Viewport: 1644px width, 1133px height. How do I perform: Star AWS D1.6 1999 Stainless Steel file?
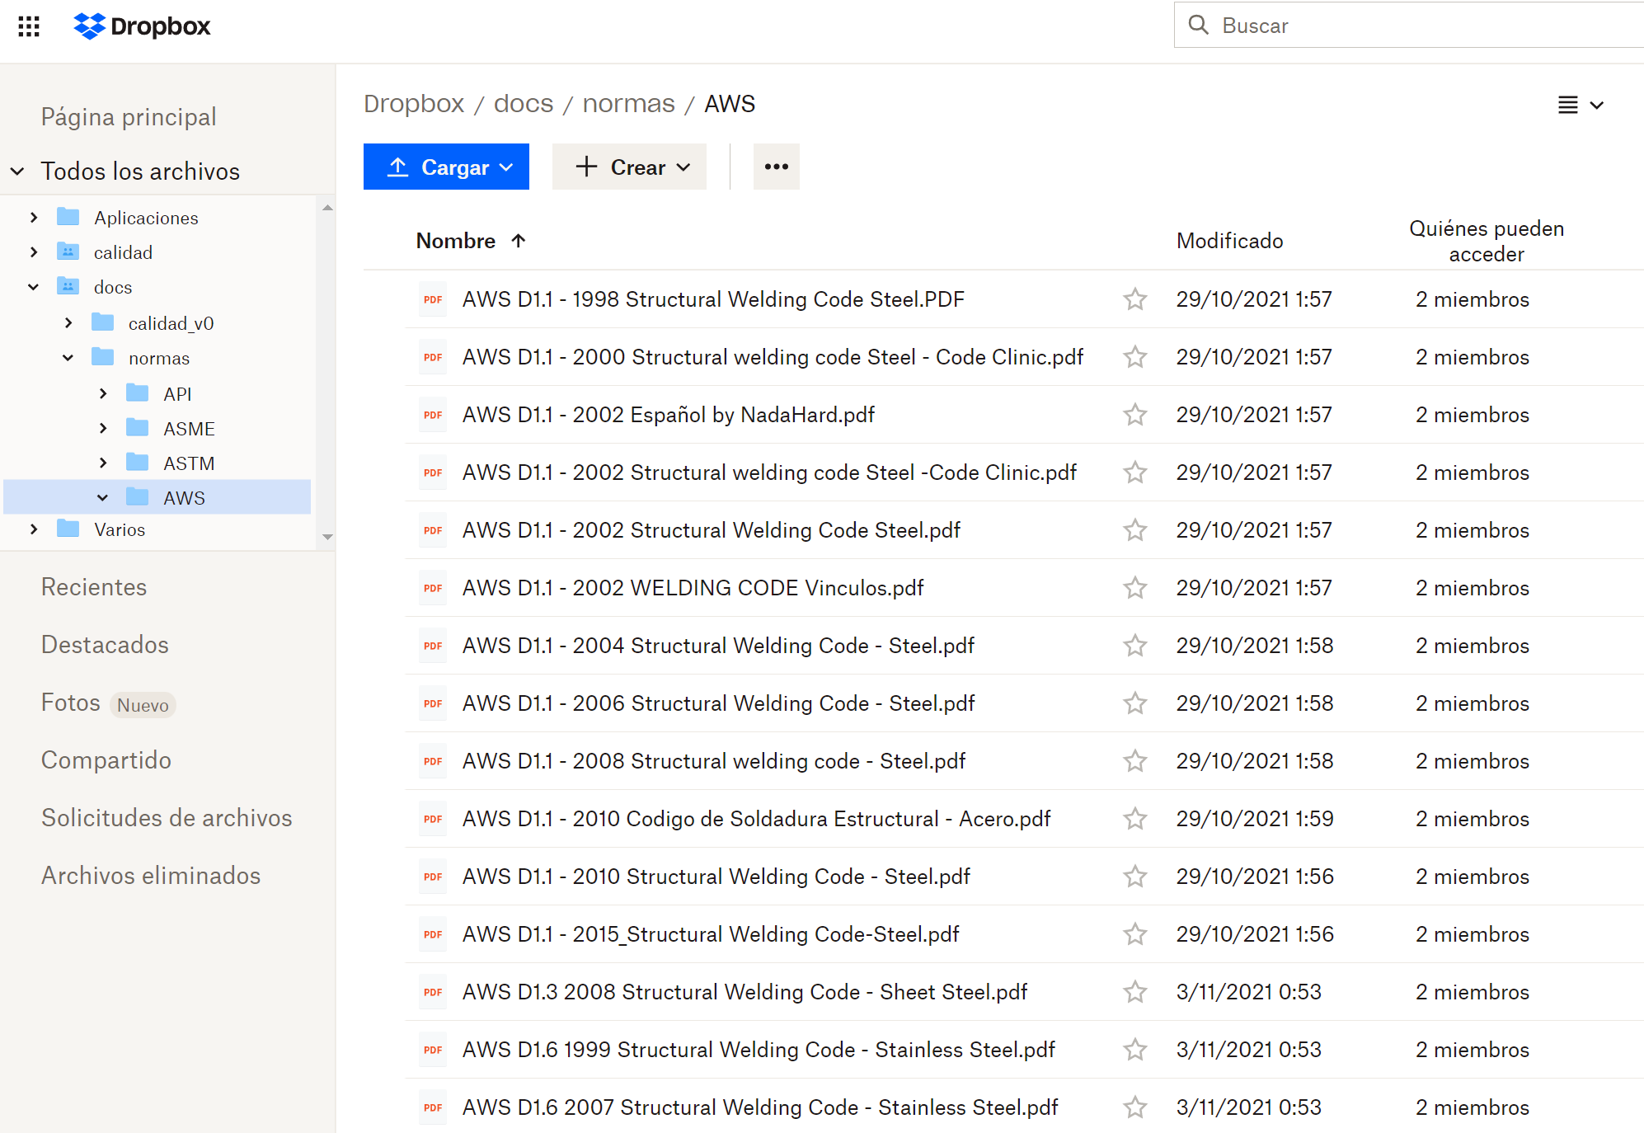1135,1050
